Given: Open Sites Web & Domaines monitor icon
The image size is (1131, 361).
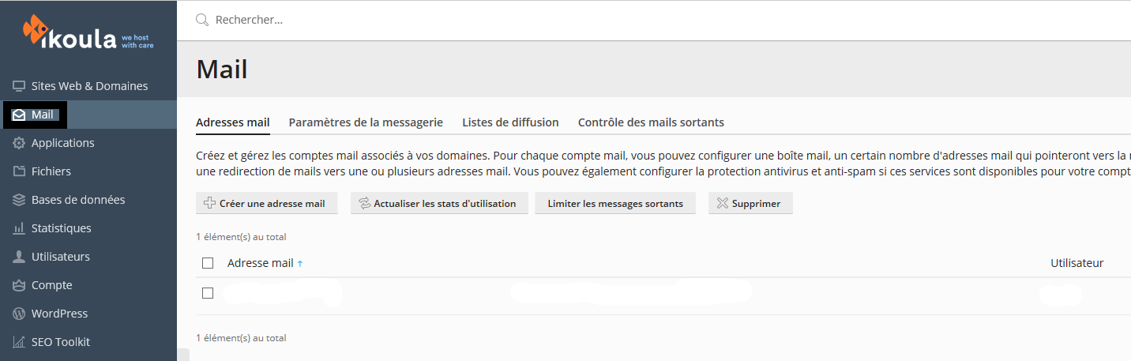Looking at the screenshot, I should (x=19, y=86).
